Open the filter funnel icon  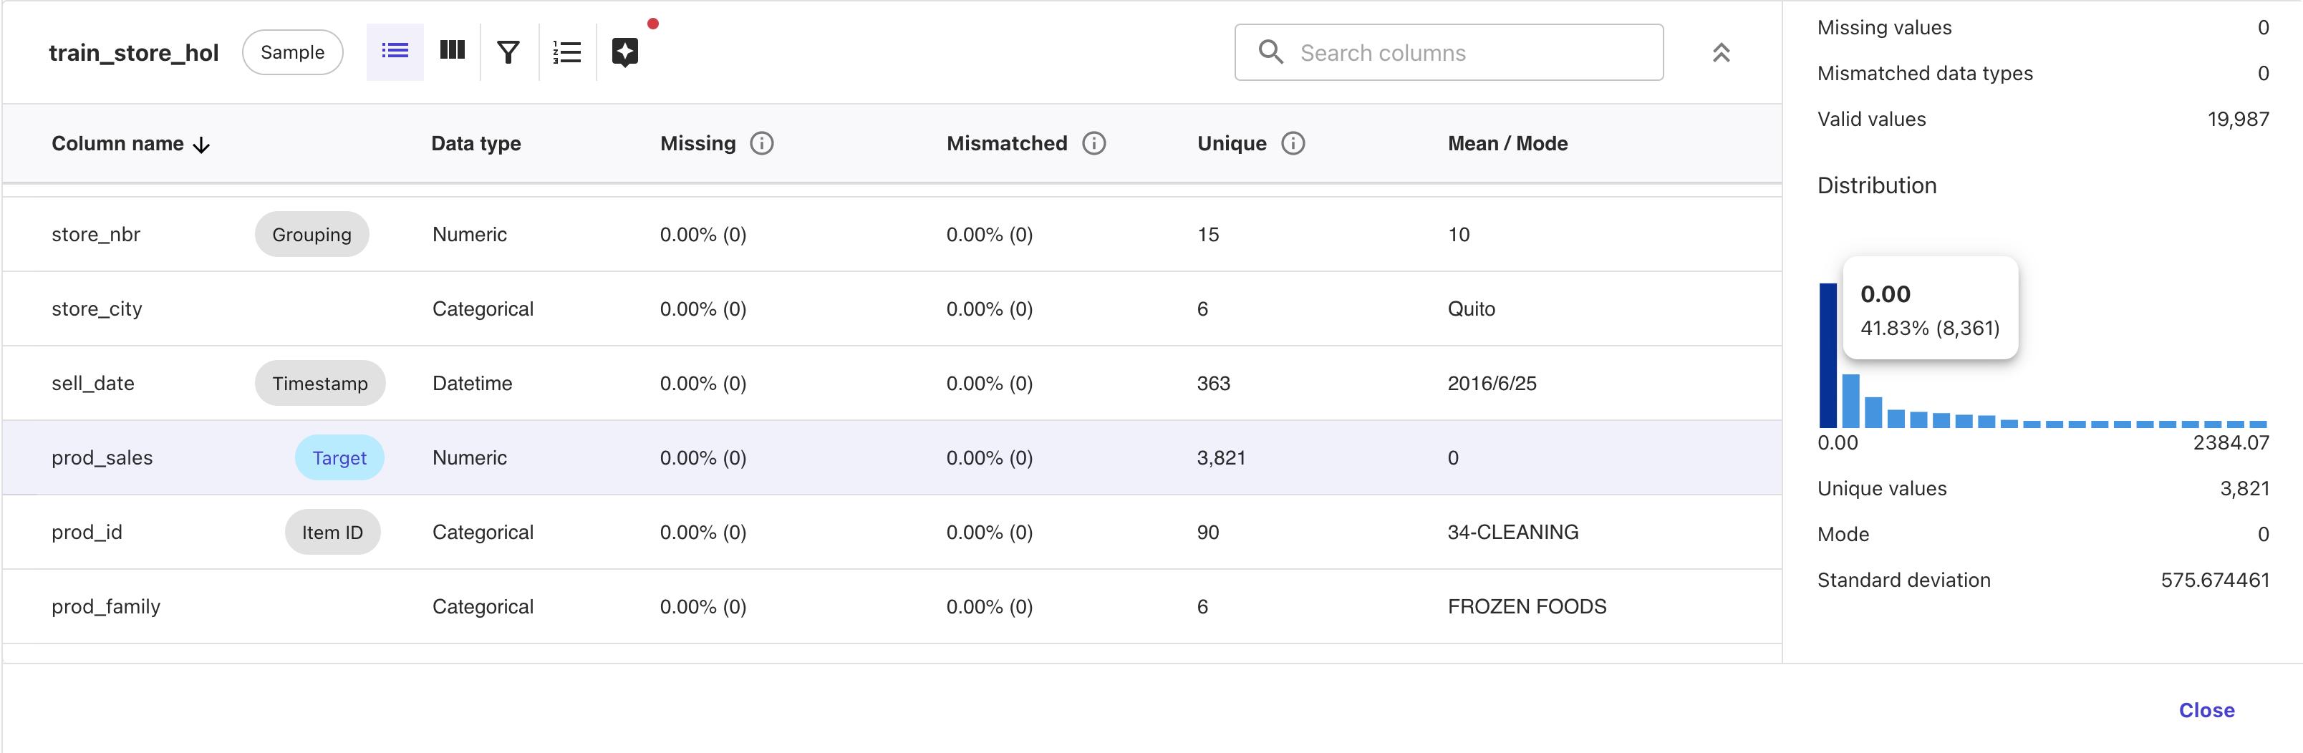click(x=508, y=53)
